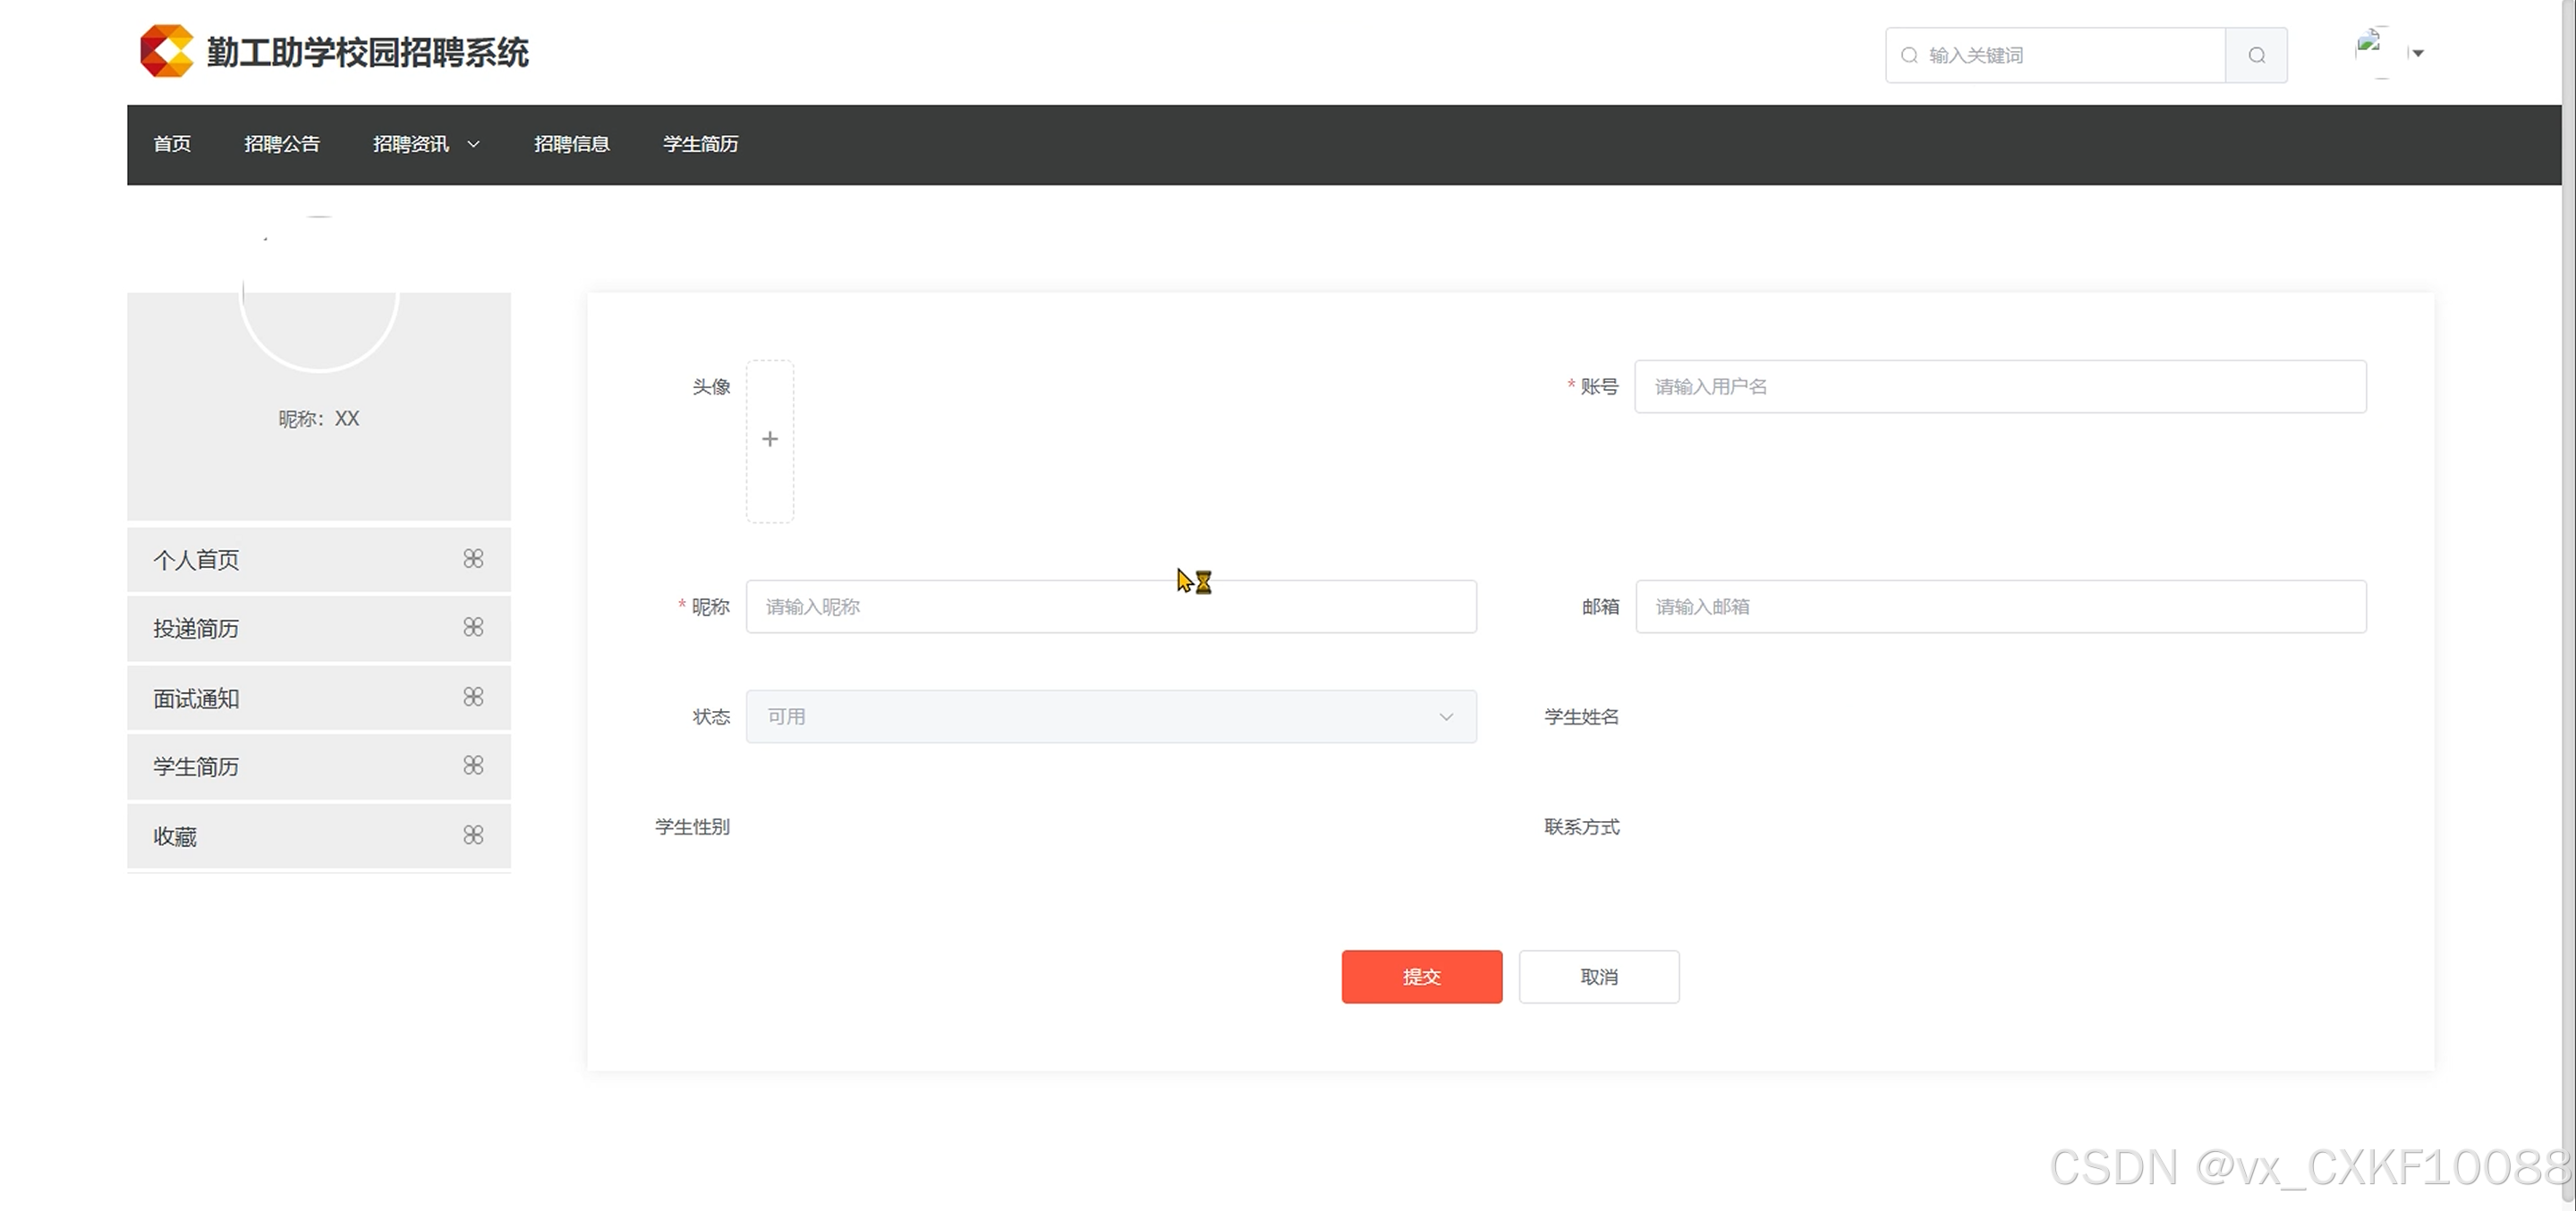
Task: Click the plus icon to upload avatar
Action: point(769,440)
